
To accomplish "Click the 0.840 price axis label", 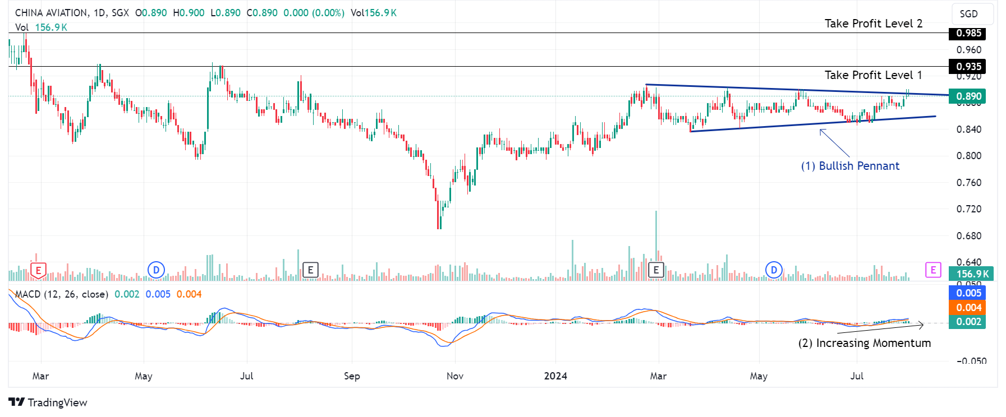I will pyautogui.click(x=969, y=129).
